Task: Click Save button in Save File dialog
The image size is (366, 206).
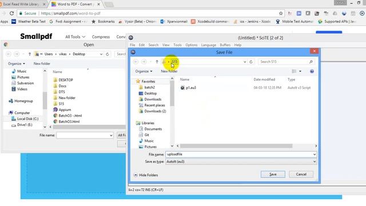Action: [273, 174]
